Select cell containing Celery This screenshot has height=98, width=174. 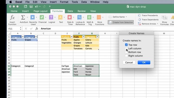[x=92, y=40]
